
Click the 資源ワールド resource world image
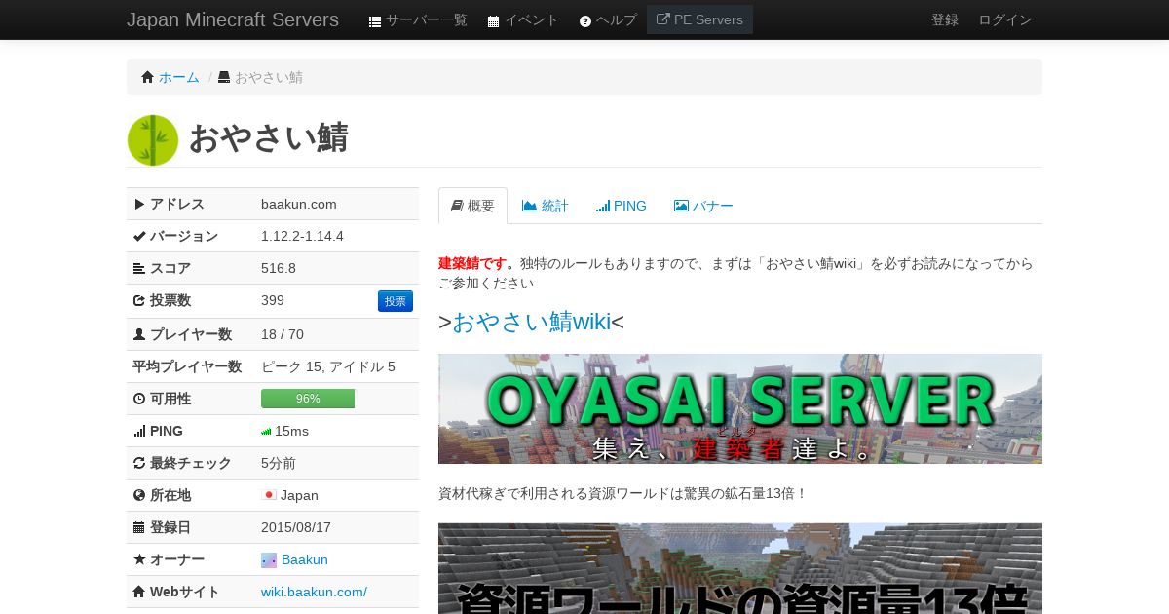tap(740, 568)
